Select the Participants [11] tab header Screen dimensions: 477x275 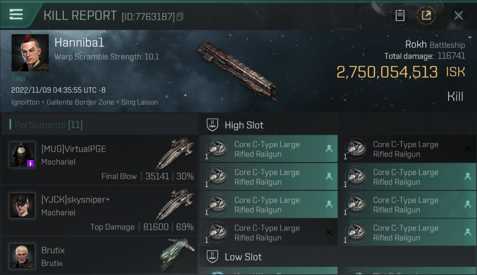click(48, 125)
